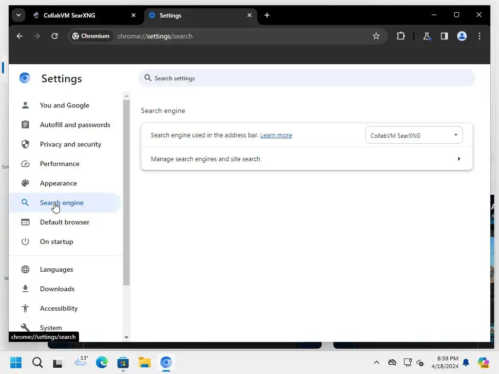Click the forward navigation arrow

coord(37,36)
